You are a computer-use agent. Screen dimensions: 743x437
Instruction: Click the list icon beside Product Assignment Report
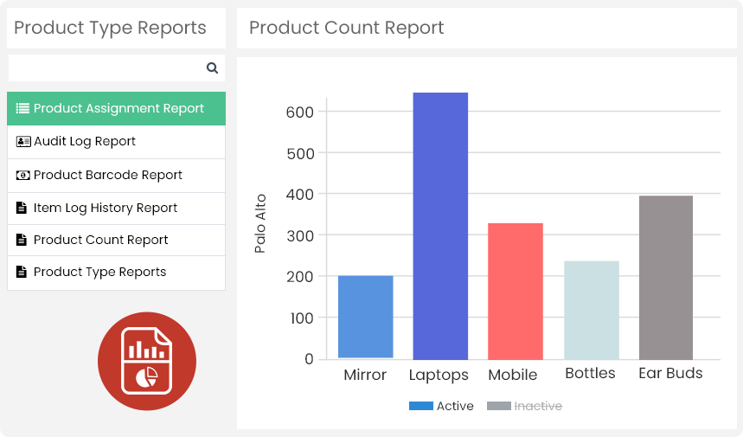(23, 109)
